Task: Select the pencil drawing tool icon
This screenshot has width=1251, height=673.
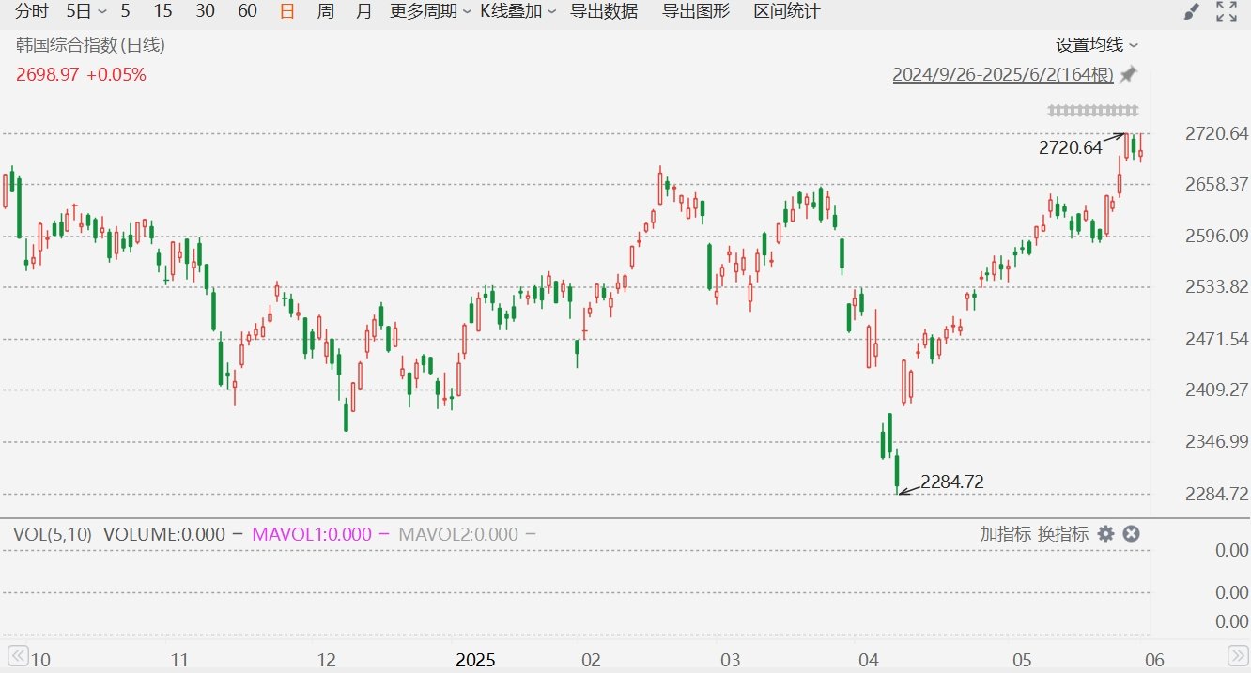Action: click(x=1191, y=12)
